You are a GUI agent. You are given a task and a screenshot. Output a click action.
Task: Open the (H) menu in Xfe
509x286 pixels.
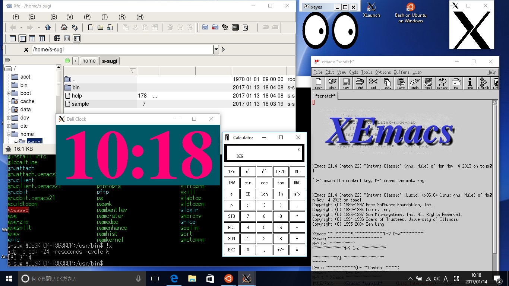click(x=140, y=17)
